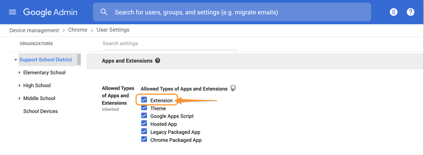Click User Settings breadcrumb
The width and height of the screenshot is (424, 155).
(x=113, y=30)
